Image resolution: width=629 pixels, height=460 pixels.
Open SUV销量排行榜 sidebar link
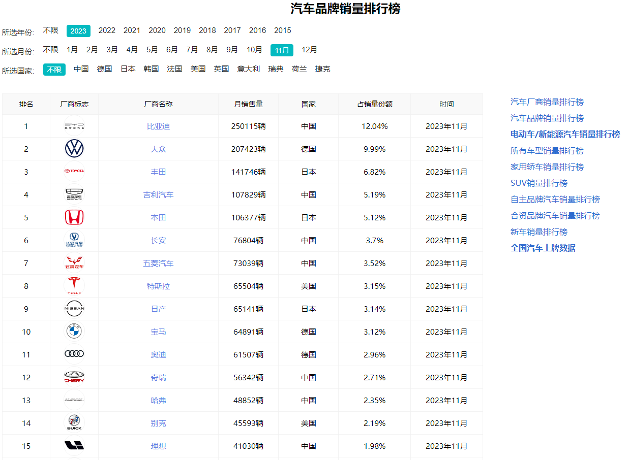[538, 183]
